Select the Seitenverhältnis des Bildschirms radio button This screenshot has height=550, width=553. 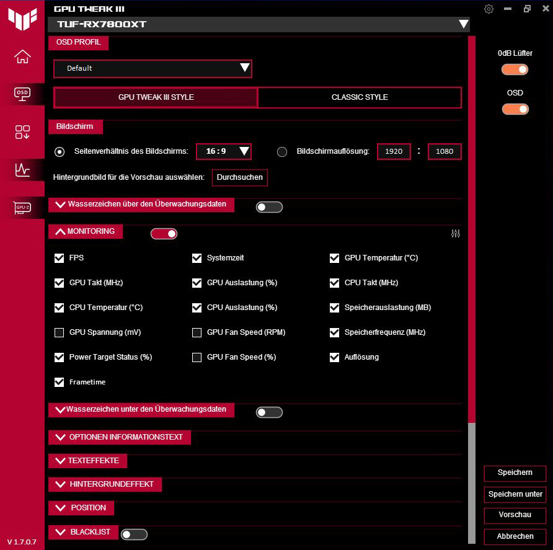point(60,151)
